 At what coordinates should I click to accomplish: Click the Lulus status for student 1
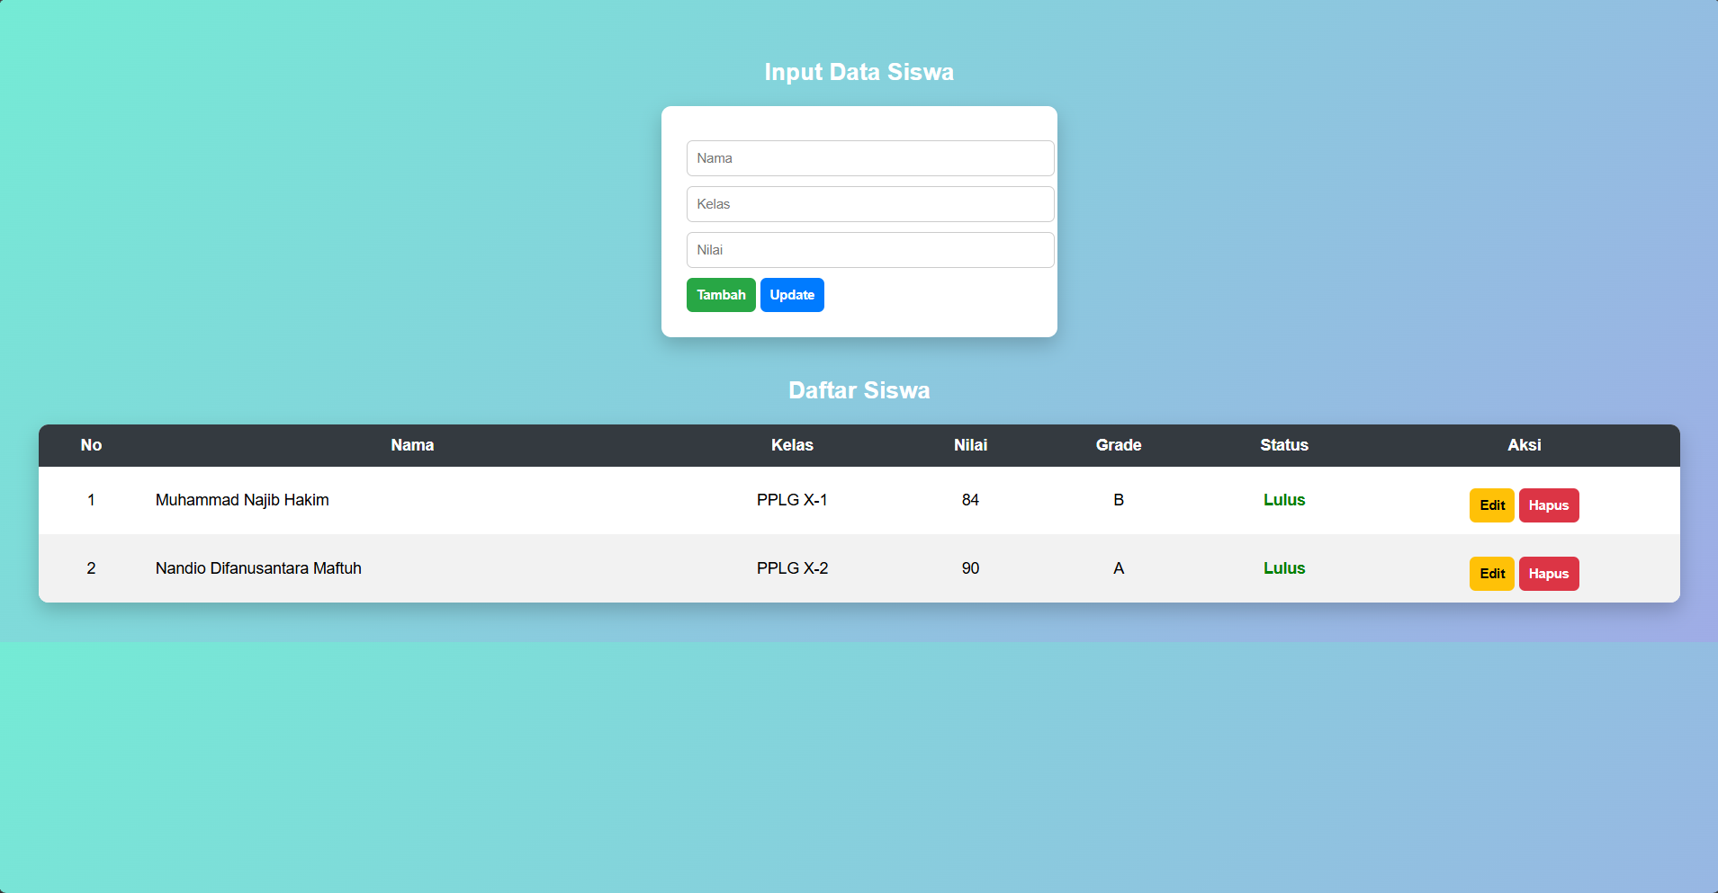(x=1283, y=500)
